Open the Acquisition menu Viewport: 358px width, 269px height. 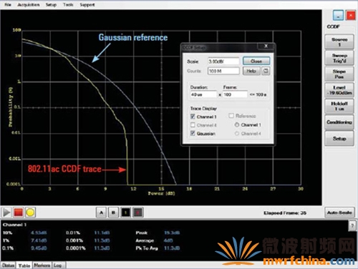coord(29,5)
